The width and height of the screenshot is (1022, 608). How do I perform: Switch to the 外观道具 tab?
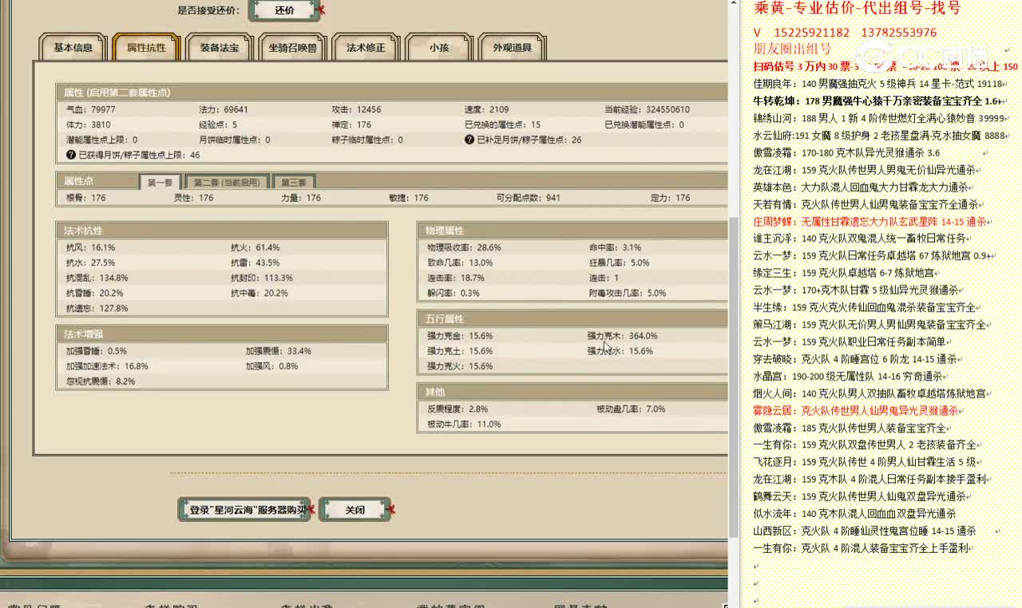click(512, 47)
